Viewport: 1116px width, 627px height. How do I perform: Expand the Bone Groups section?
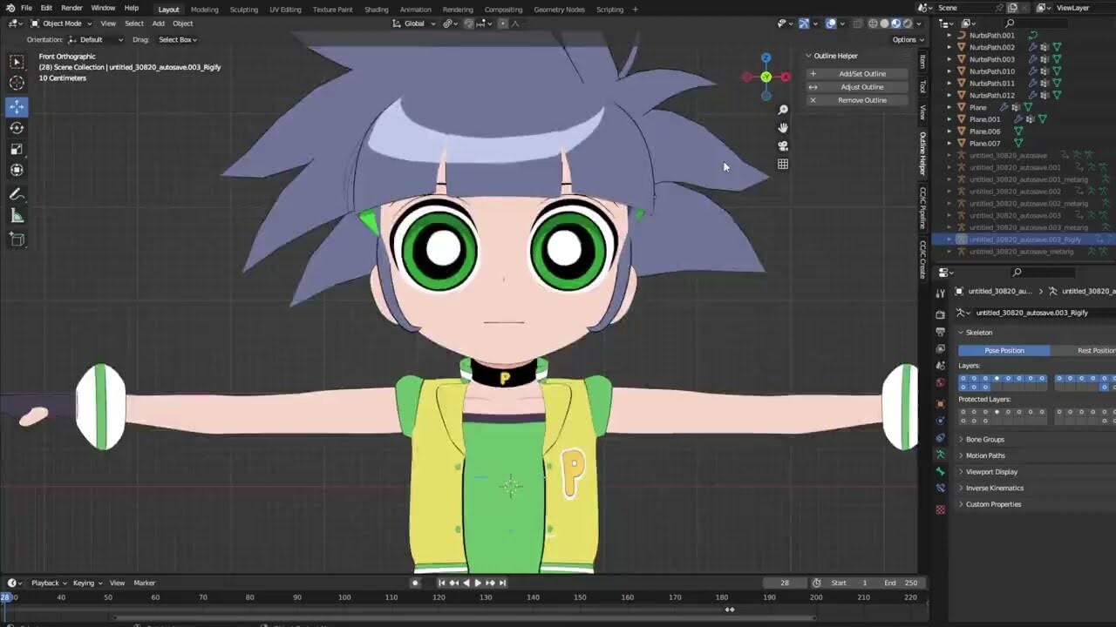[x=985, y=439]
